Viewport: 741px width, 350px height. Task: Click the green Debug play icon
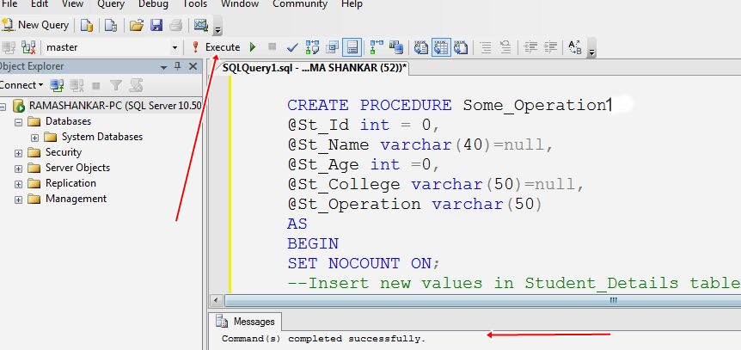[x=253, y=47]
